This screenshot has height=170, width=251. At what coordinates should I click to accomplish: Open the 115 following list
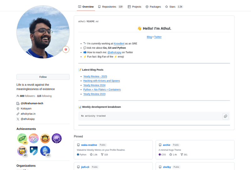(44, 96)
